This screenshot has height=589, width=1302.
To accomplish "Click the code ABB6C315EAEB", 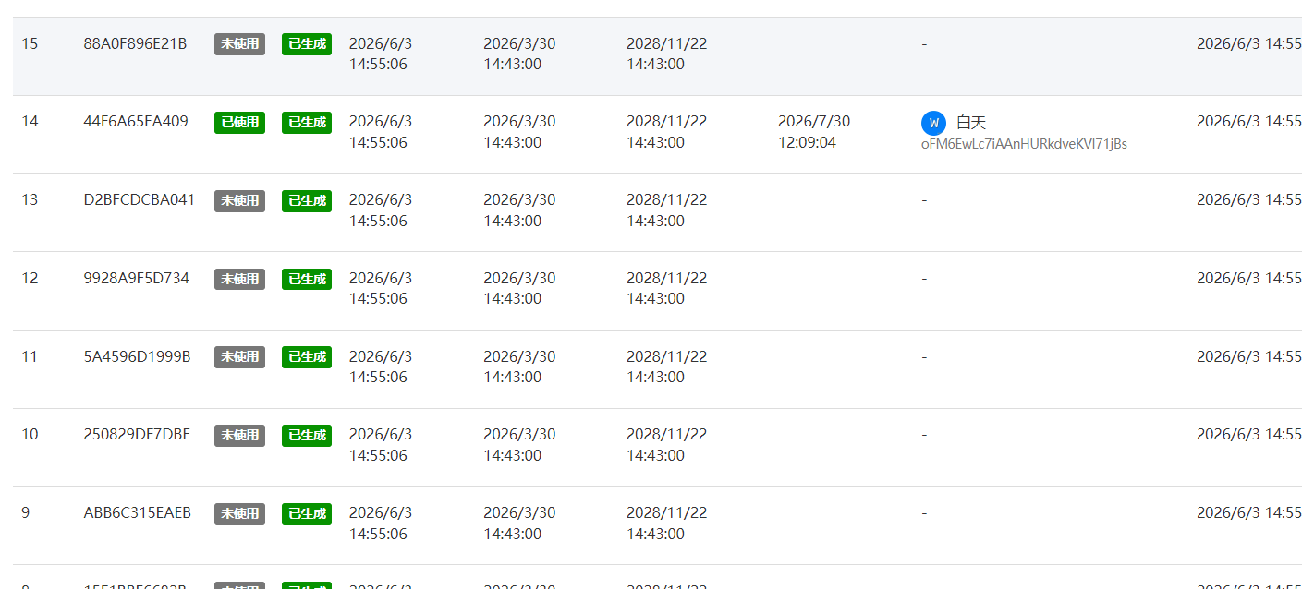I will 138,512.
